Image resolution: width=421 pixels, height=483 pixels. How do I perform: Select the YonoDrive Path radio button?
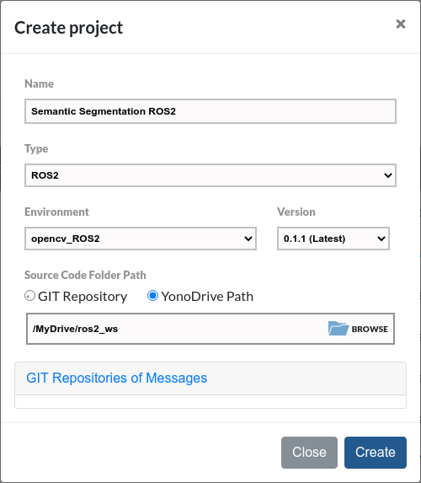click(152, 296)
